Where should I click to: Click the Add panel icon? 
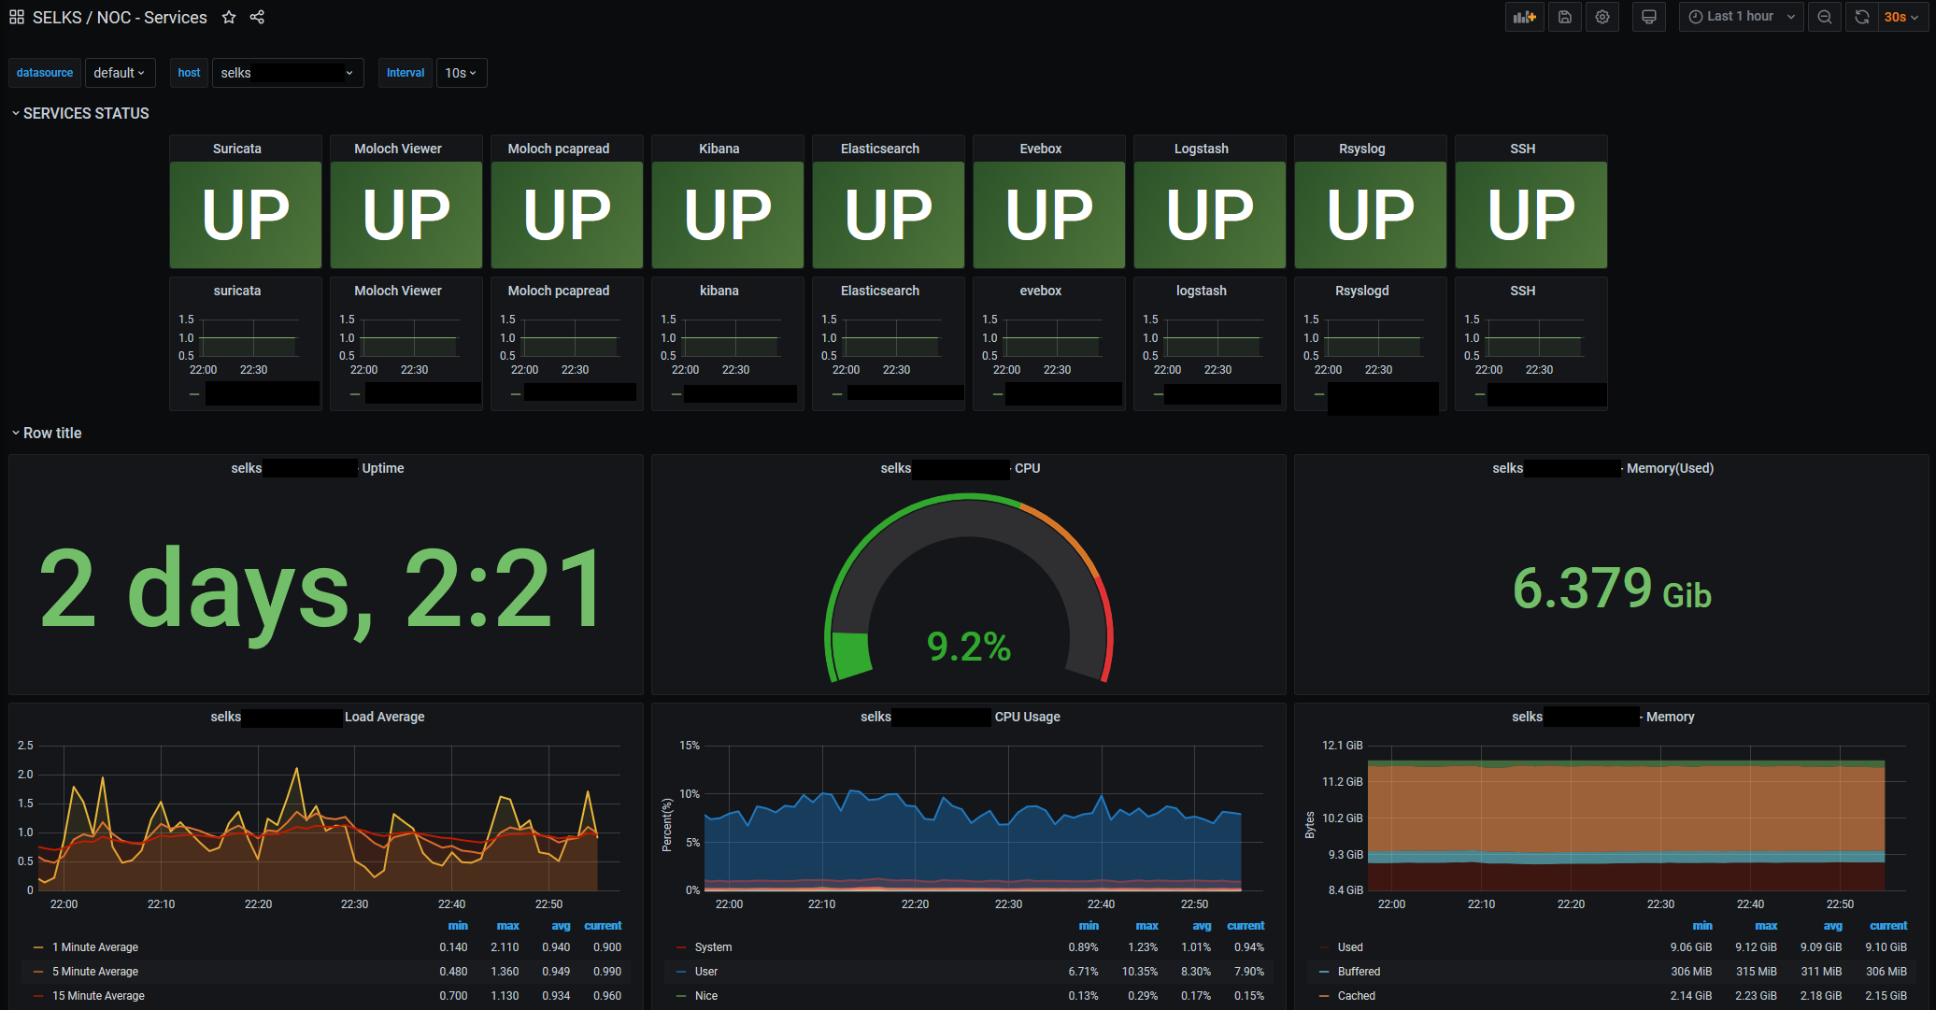1524,17
